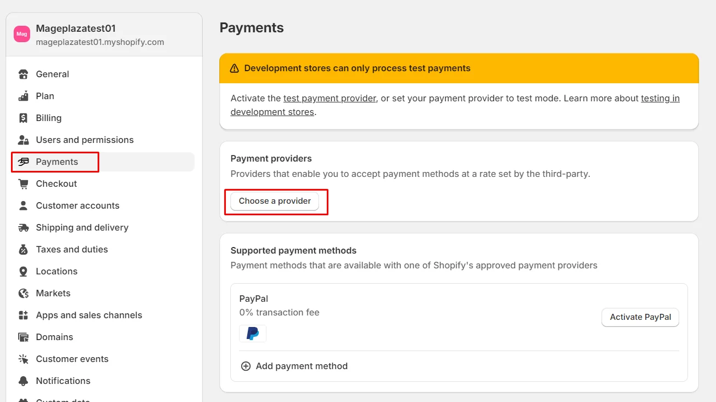Select the Payments card icon in sidebar
The width and height of the screenshot is (716, 402).
23,162
